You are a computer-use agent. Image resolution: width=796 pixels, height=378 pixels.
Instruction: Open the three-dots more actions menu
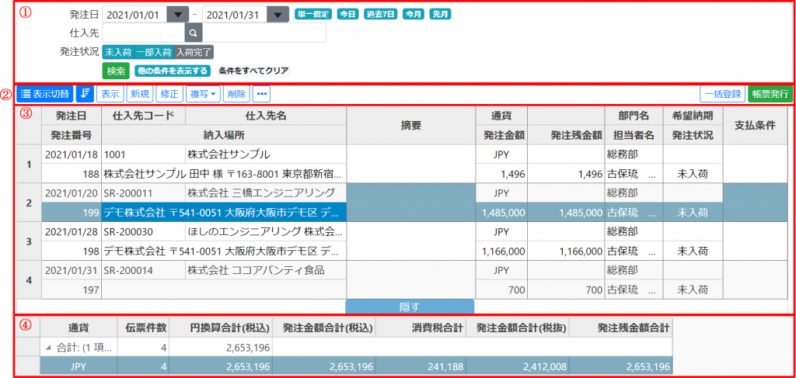click(261, 94)
